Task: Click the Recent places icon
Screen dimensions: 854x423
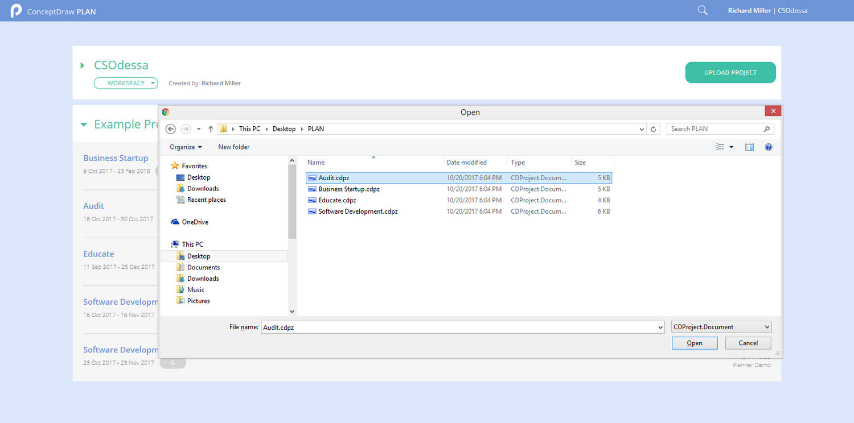Action: click(180, 200)
